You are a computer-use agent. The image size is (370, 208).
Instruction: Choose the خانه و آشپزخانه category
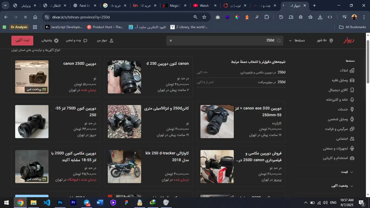pyautogui.click(x=340, y=100)
